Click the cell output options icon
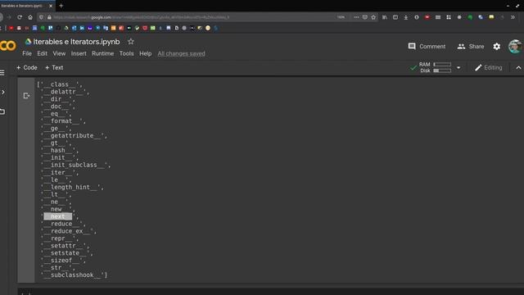Image resolution: width=524 pixels, height=295 pixels. point(26,96)
